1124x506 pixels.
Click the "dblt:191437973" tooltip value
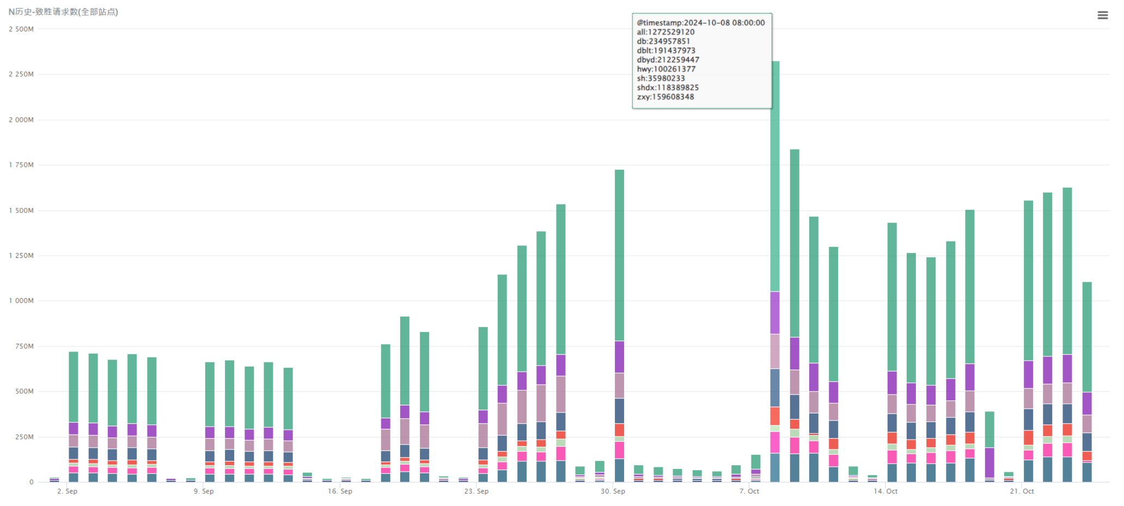pos(666,51)
